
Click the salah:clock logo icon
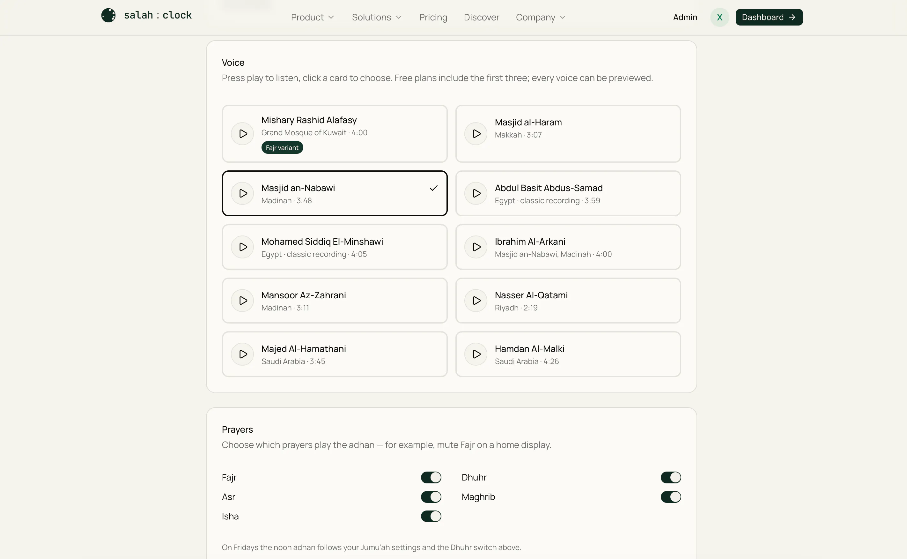click(109, 15)
